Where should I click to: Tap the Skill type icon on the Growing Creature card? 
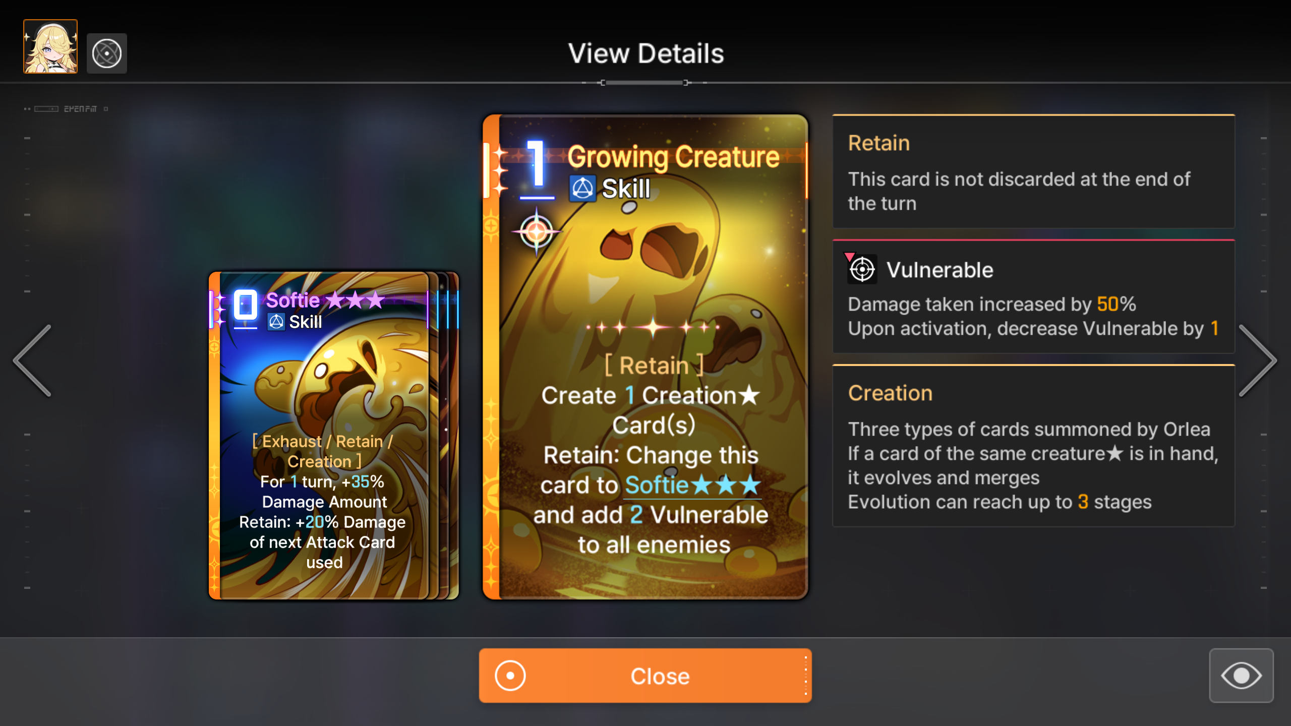[x=582, y=189]
